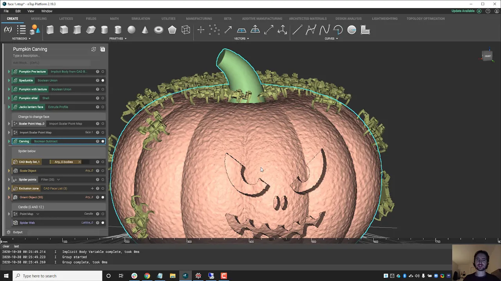
Task: Switch to the Modeling tab
Action: 39,19
